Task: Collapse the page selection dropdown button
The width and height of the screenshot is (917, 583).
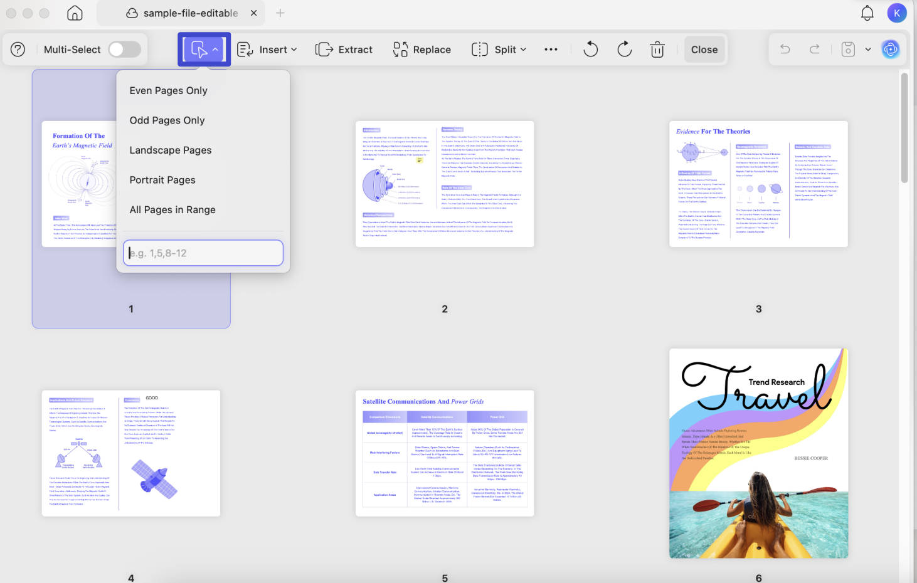Action: tap(204, 50)
